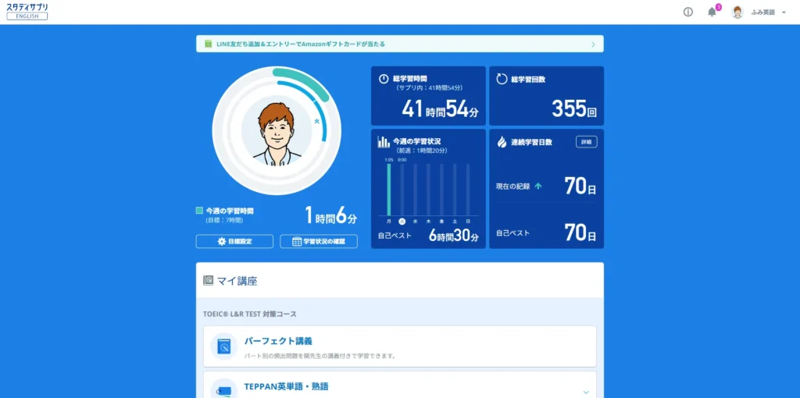The width and height of the screenshot is (800, 398).
Task: Open the ふみ英語 account dropdown arrow
Action: (784, 12)
